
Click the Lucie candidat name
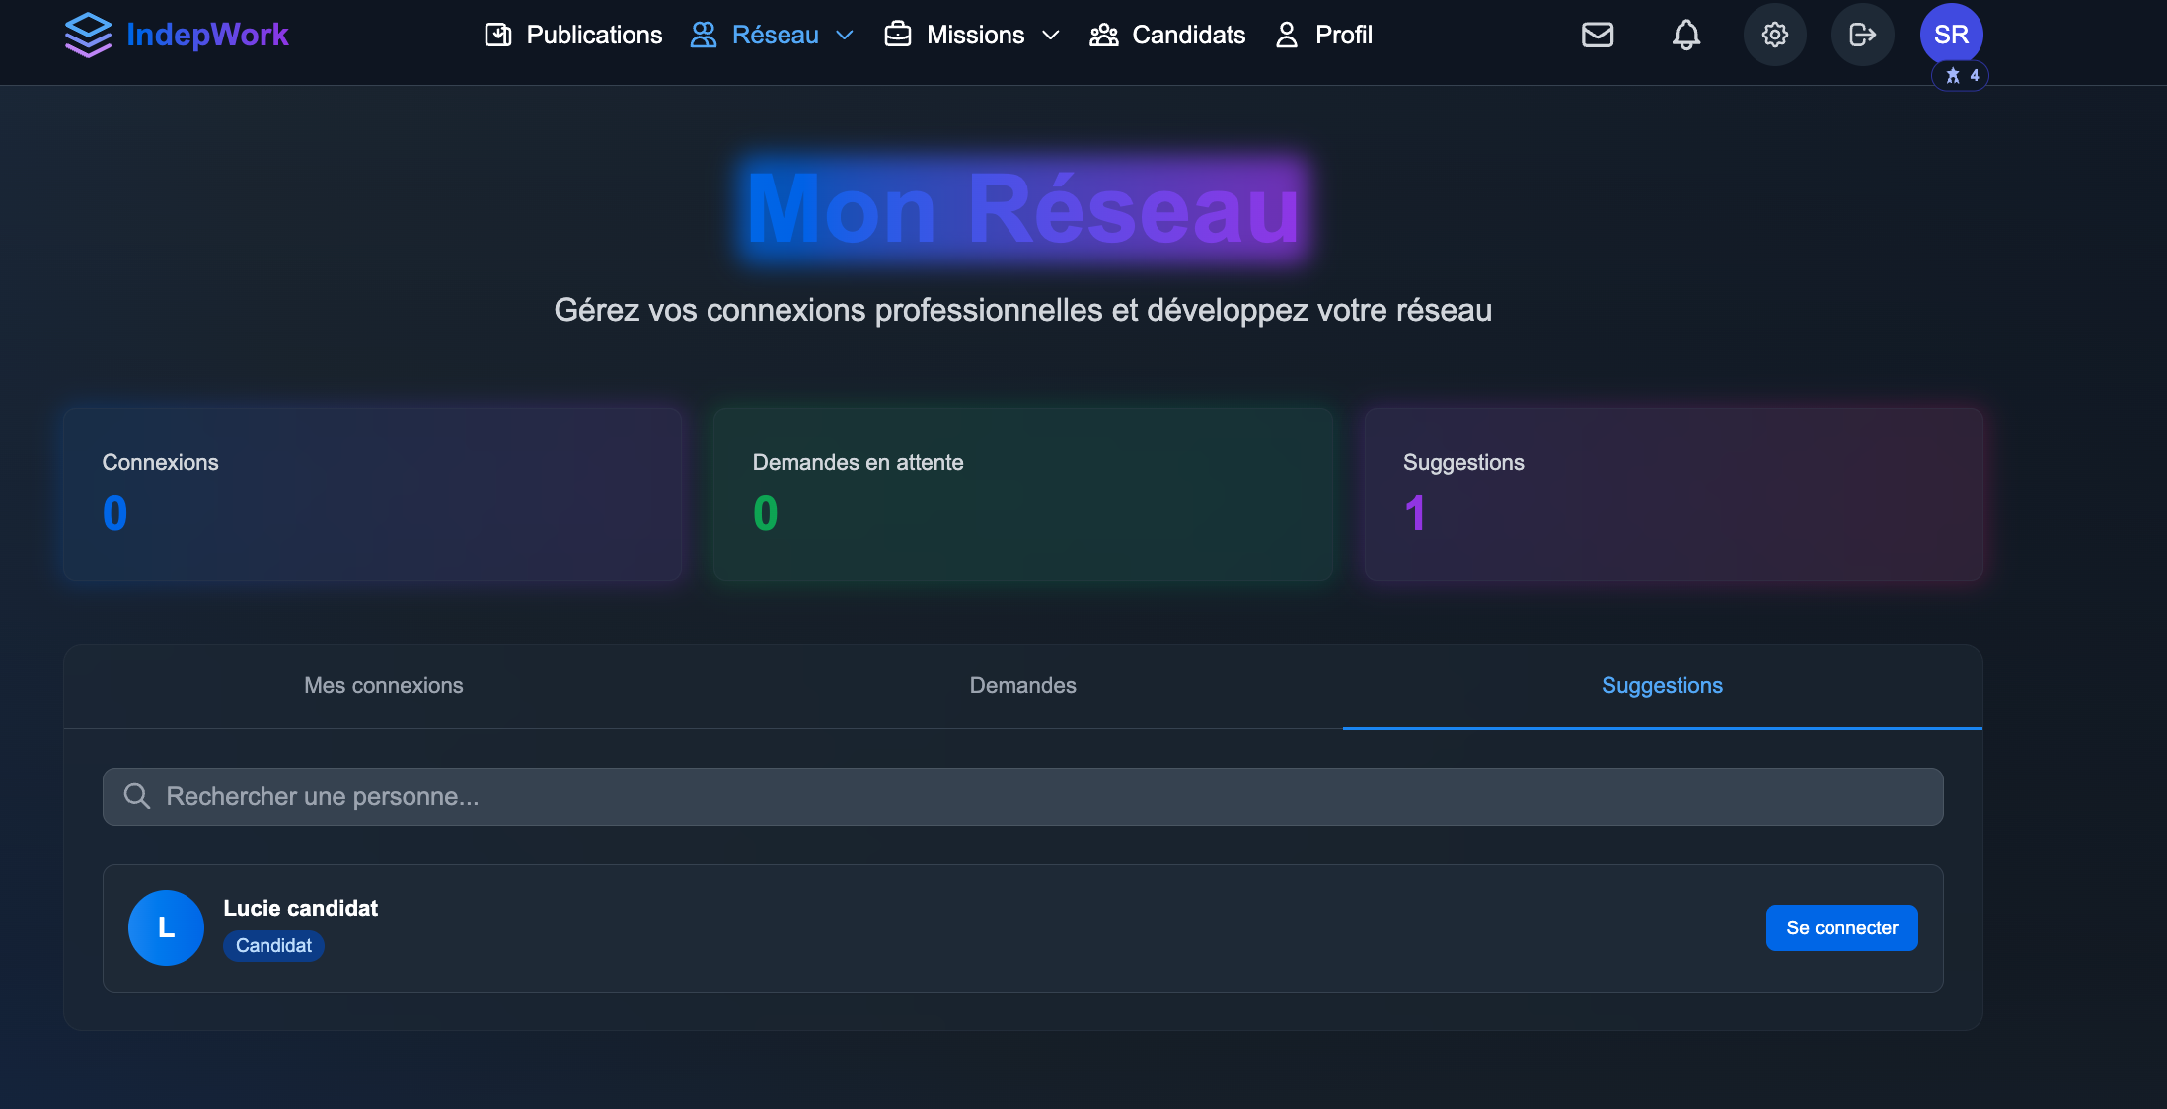[300, 908]
